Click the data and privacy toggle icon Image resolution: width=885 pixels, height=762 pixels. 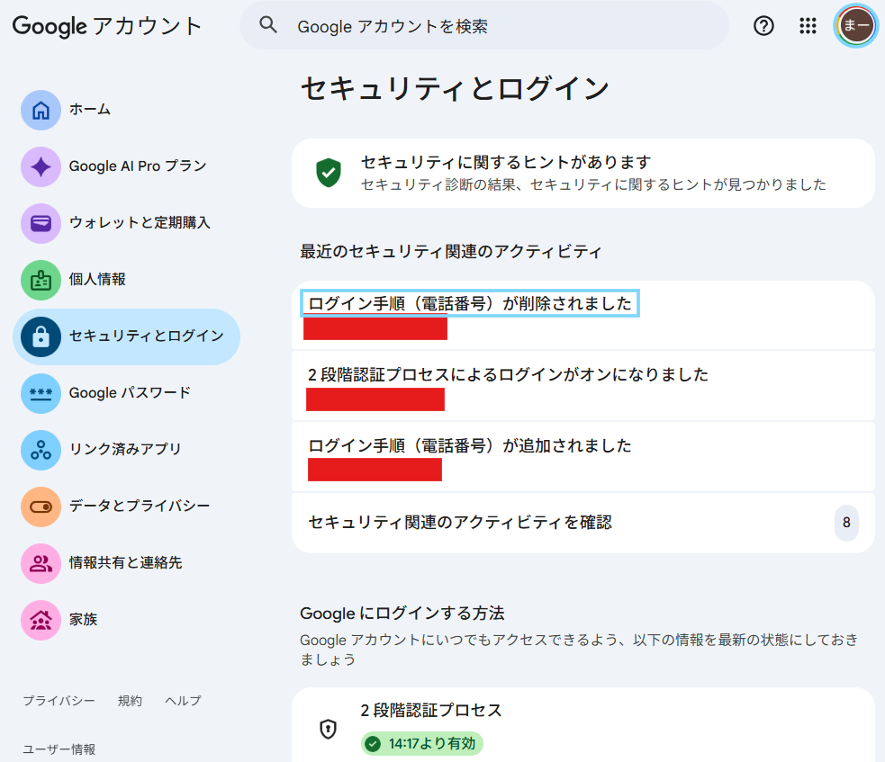tap(41, 507)
